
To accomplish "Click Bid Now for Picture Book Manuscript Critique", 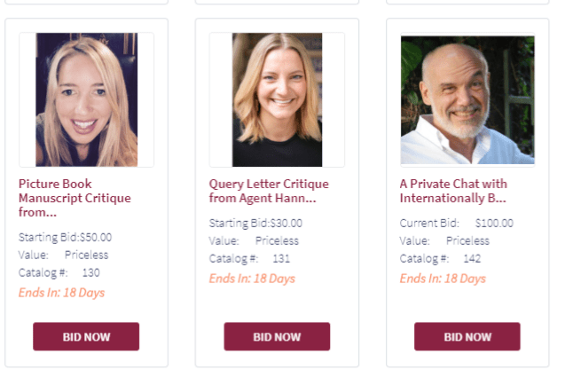I will pyautogui.click(x=86, y=336).
